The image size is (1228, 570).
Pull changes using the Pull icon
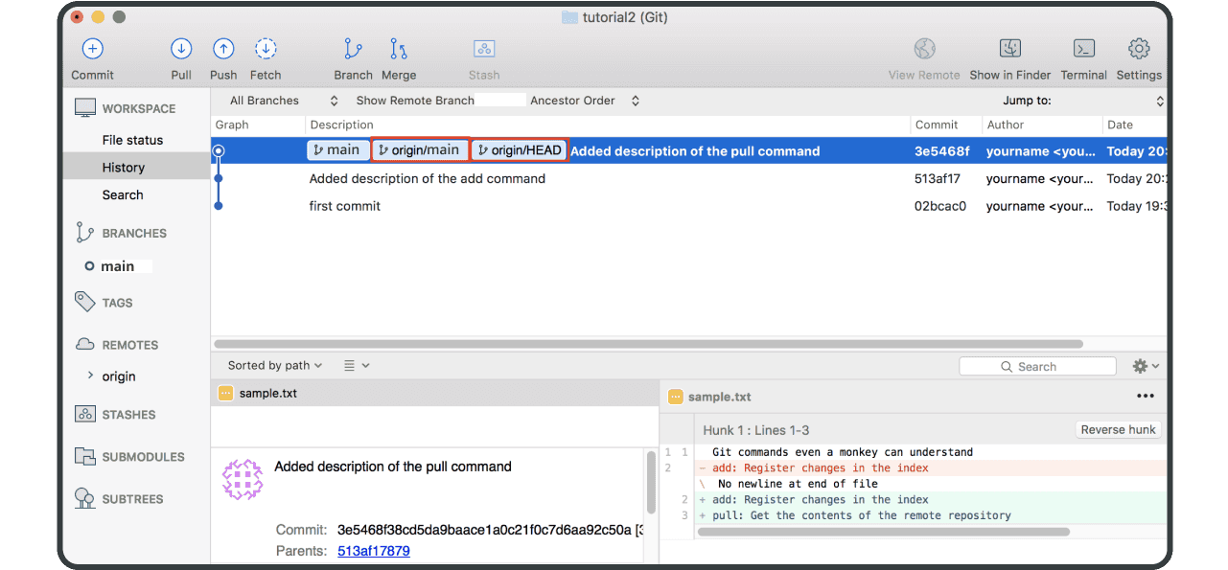click(x=181, y=49)
